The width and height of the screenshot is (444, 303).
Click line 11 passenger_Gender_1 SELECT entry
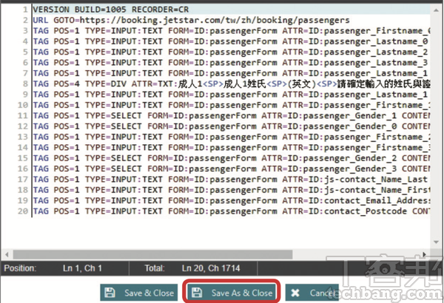click(232, 116)
